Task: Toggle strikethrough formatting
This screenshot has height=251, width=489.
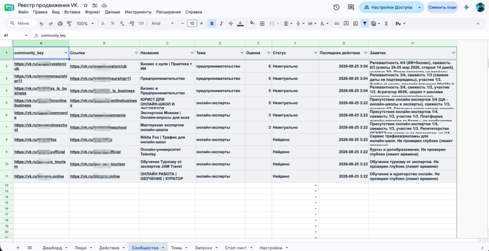Action: pyautogui.click(x=231, y=23)
